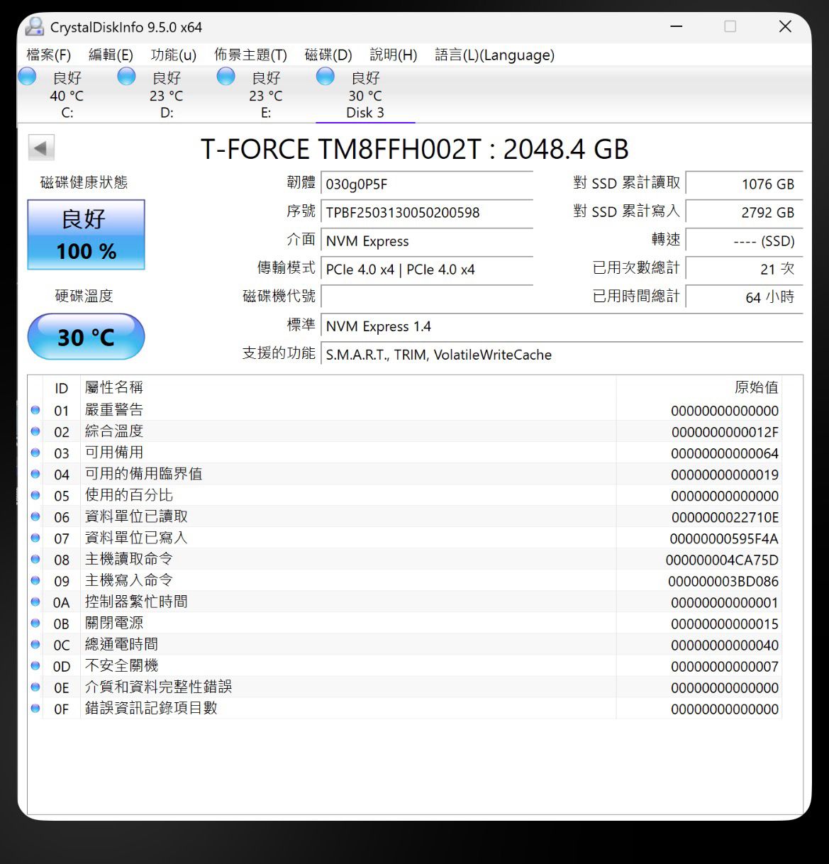
Task: Open the 磁碟(D) menu
Action: (x=328, y=55)
